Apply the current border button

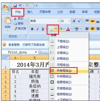pos(52,29)
